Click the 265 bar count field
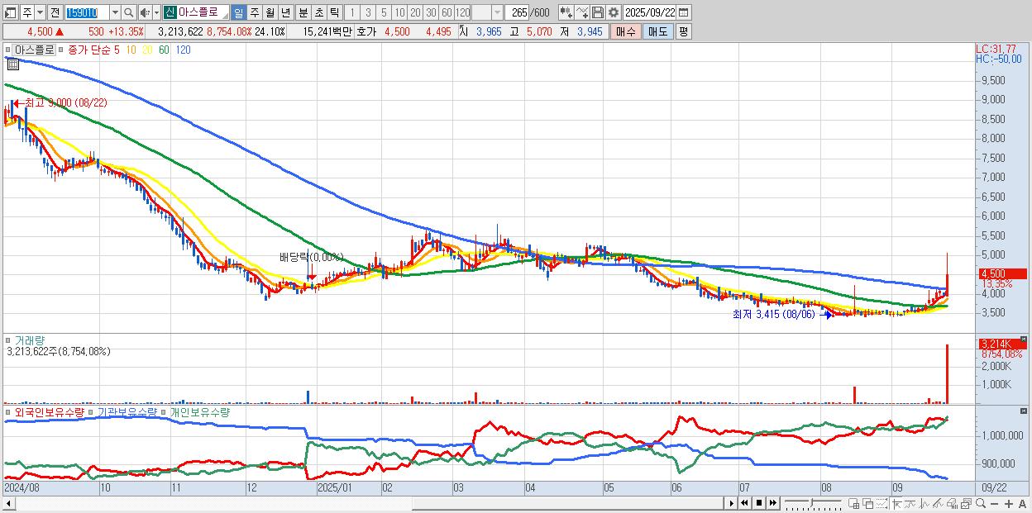The height and width of the screenshot is (513, 1032). click(517, 12)
